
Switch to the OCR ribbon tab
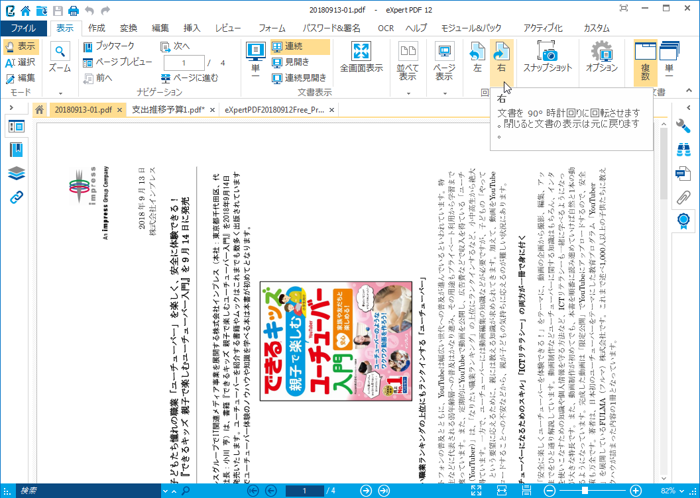[x=386, y=28]
